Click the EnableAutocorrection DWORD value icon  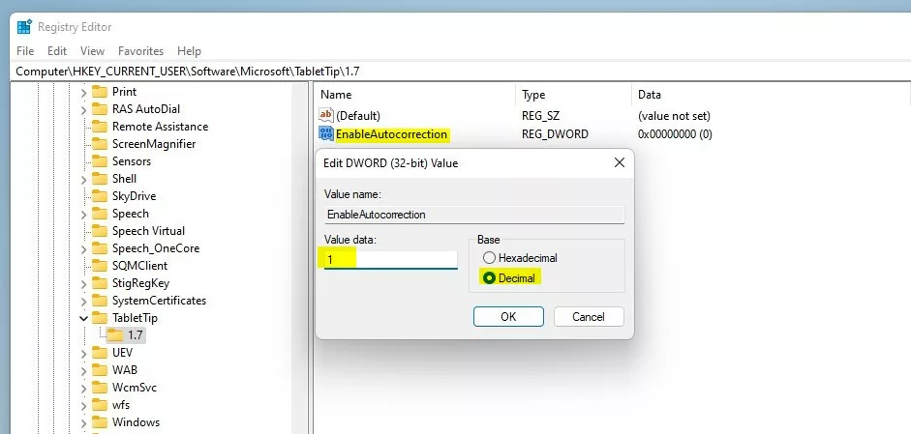(x=326, y=134)
